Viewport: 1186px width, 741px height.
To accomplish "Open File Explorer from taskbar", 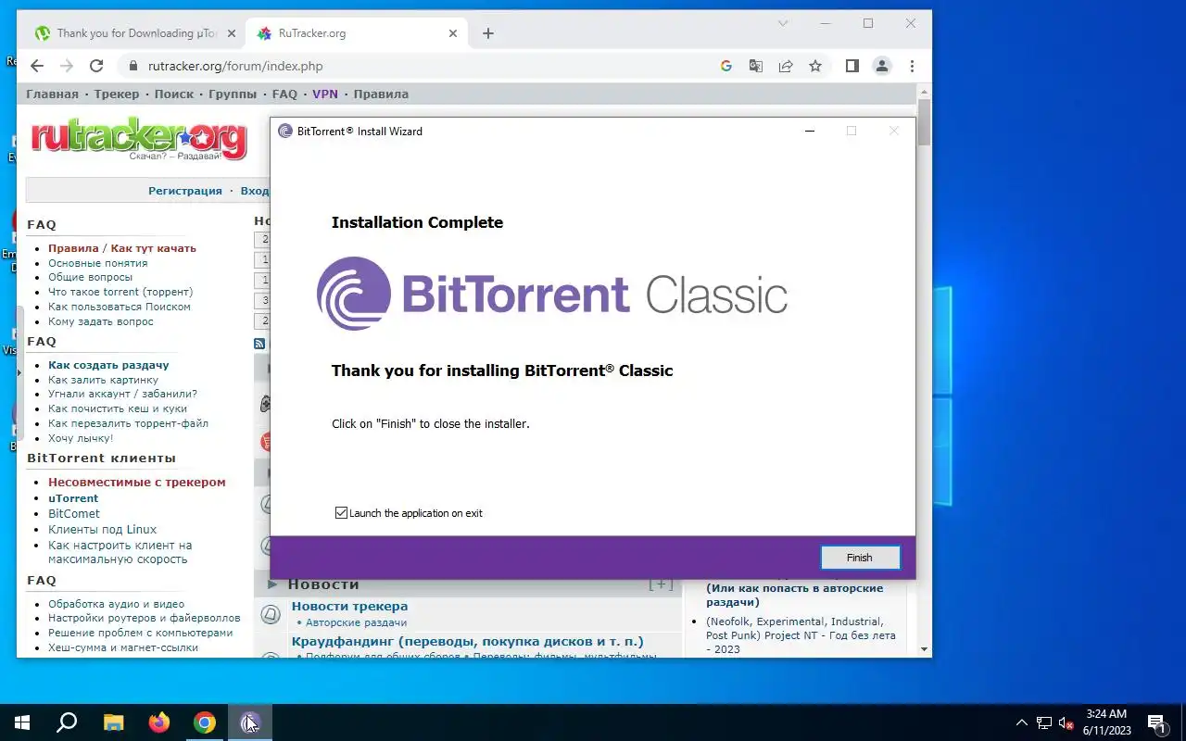I will (x=113, y=722).
